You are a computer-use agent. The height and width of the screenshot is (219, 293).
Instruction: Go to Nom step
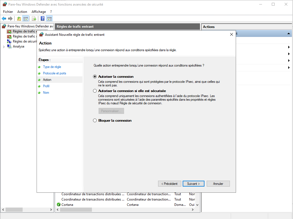click(46, 93)
